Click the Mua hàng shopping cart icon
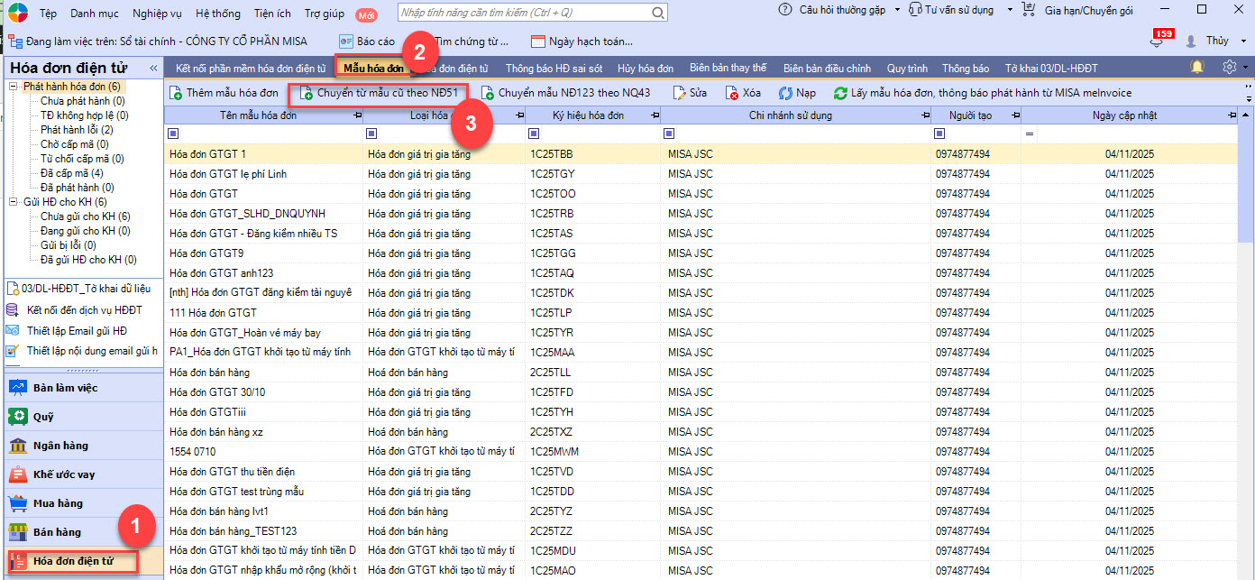The height and width of the screenshot is (580, 1255). (18, 503)
